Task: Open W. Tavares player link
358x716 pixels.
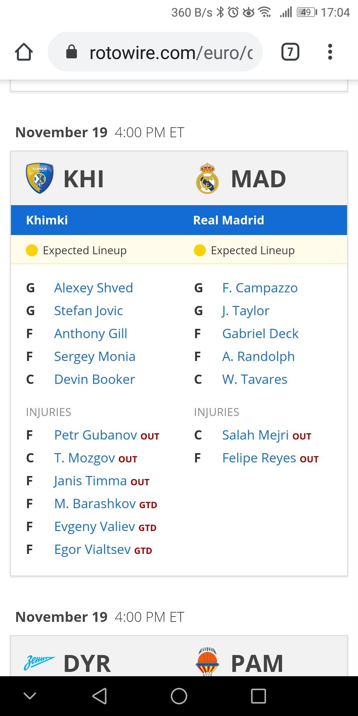Action: pos(255,379)
